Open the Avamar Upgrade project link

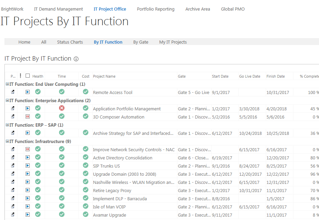pyautogui.click(x=110, y=215)
